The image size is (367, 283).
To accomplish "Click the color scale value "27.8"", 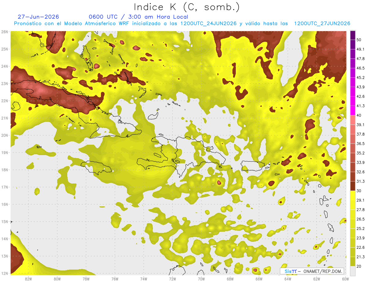I will coord(360,209).
